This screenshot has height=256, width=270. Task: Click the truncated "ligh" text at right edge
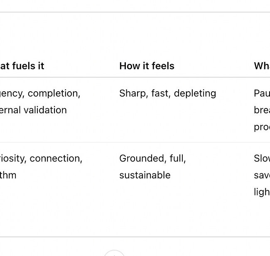point(262,192)
